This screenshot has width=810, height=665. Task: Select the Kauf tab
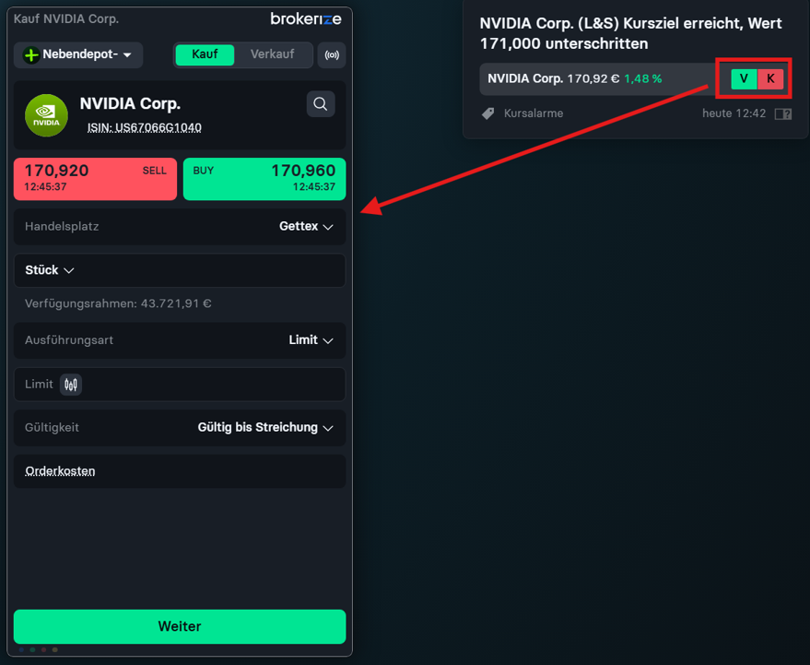point(205,54)
